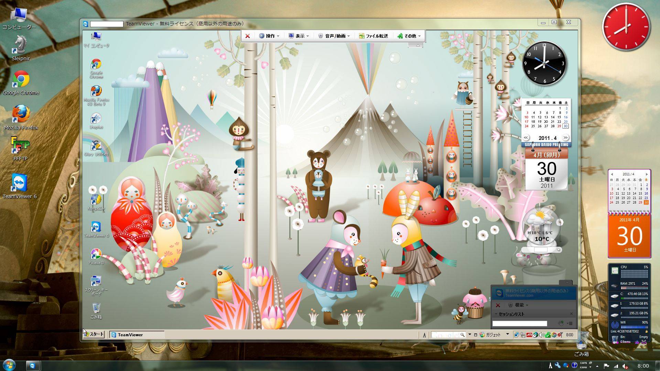
Task: Open the 音声/動画 dropdown
Action: [x=334, y=36]
